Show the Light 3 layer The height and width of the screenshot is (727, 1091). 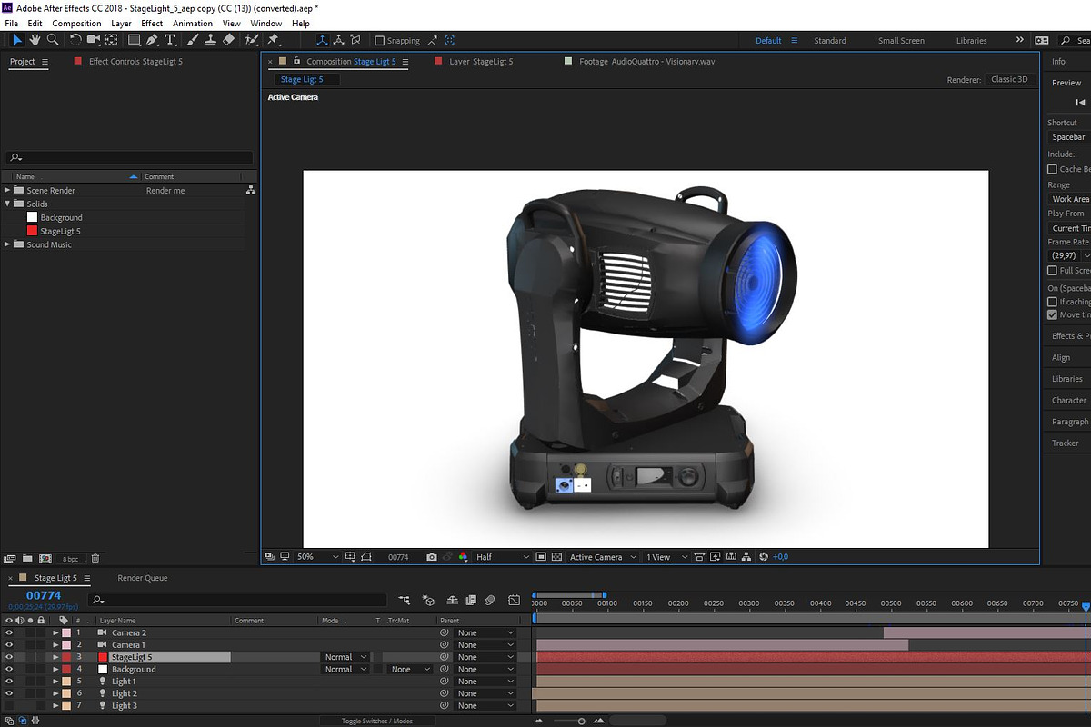pyautogui.click(x=9, y=705)
